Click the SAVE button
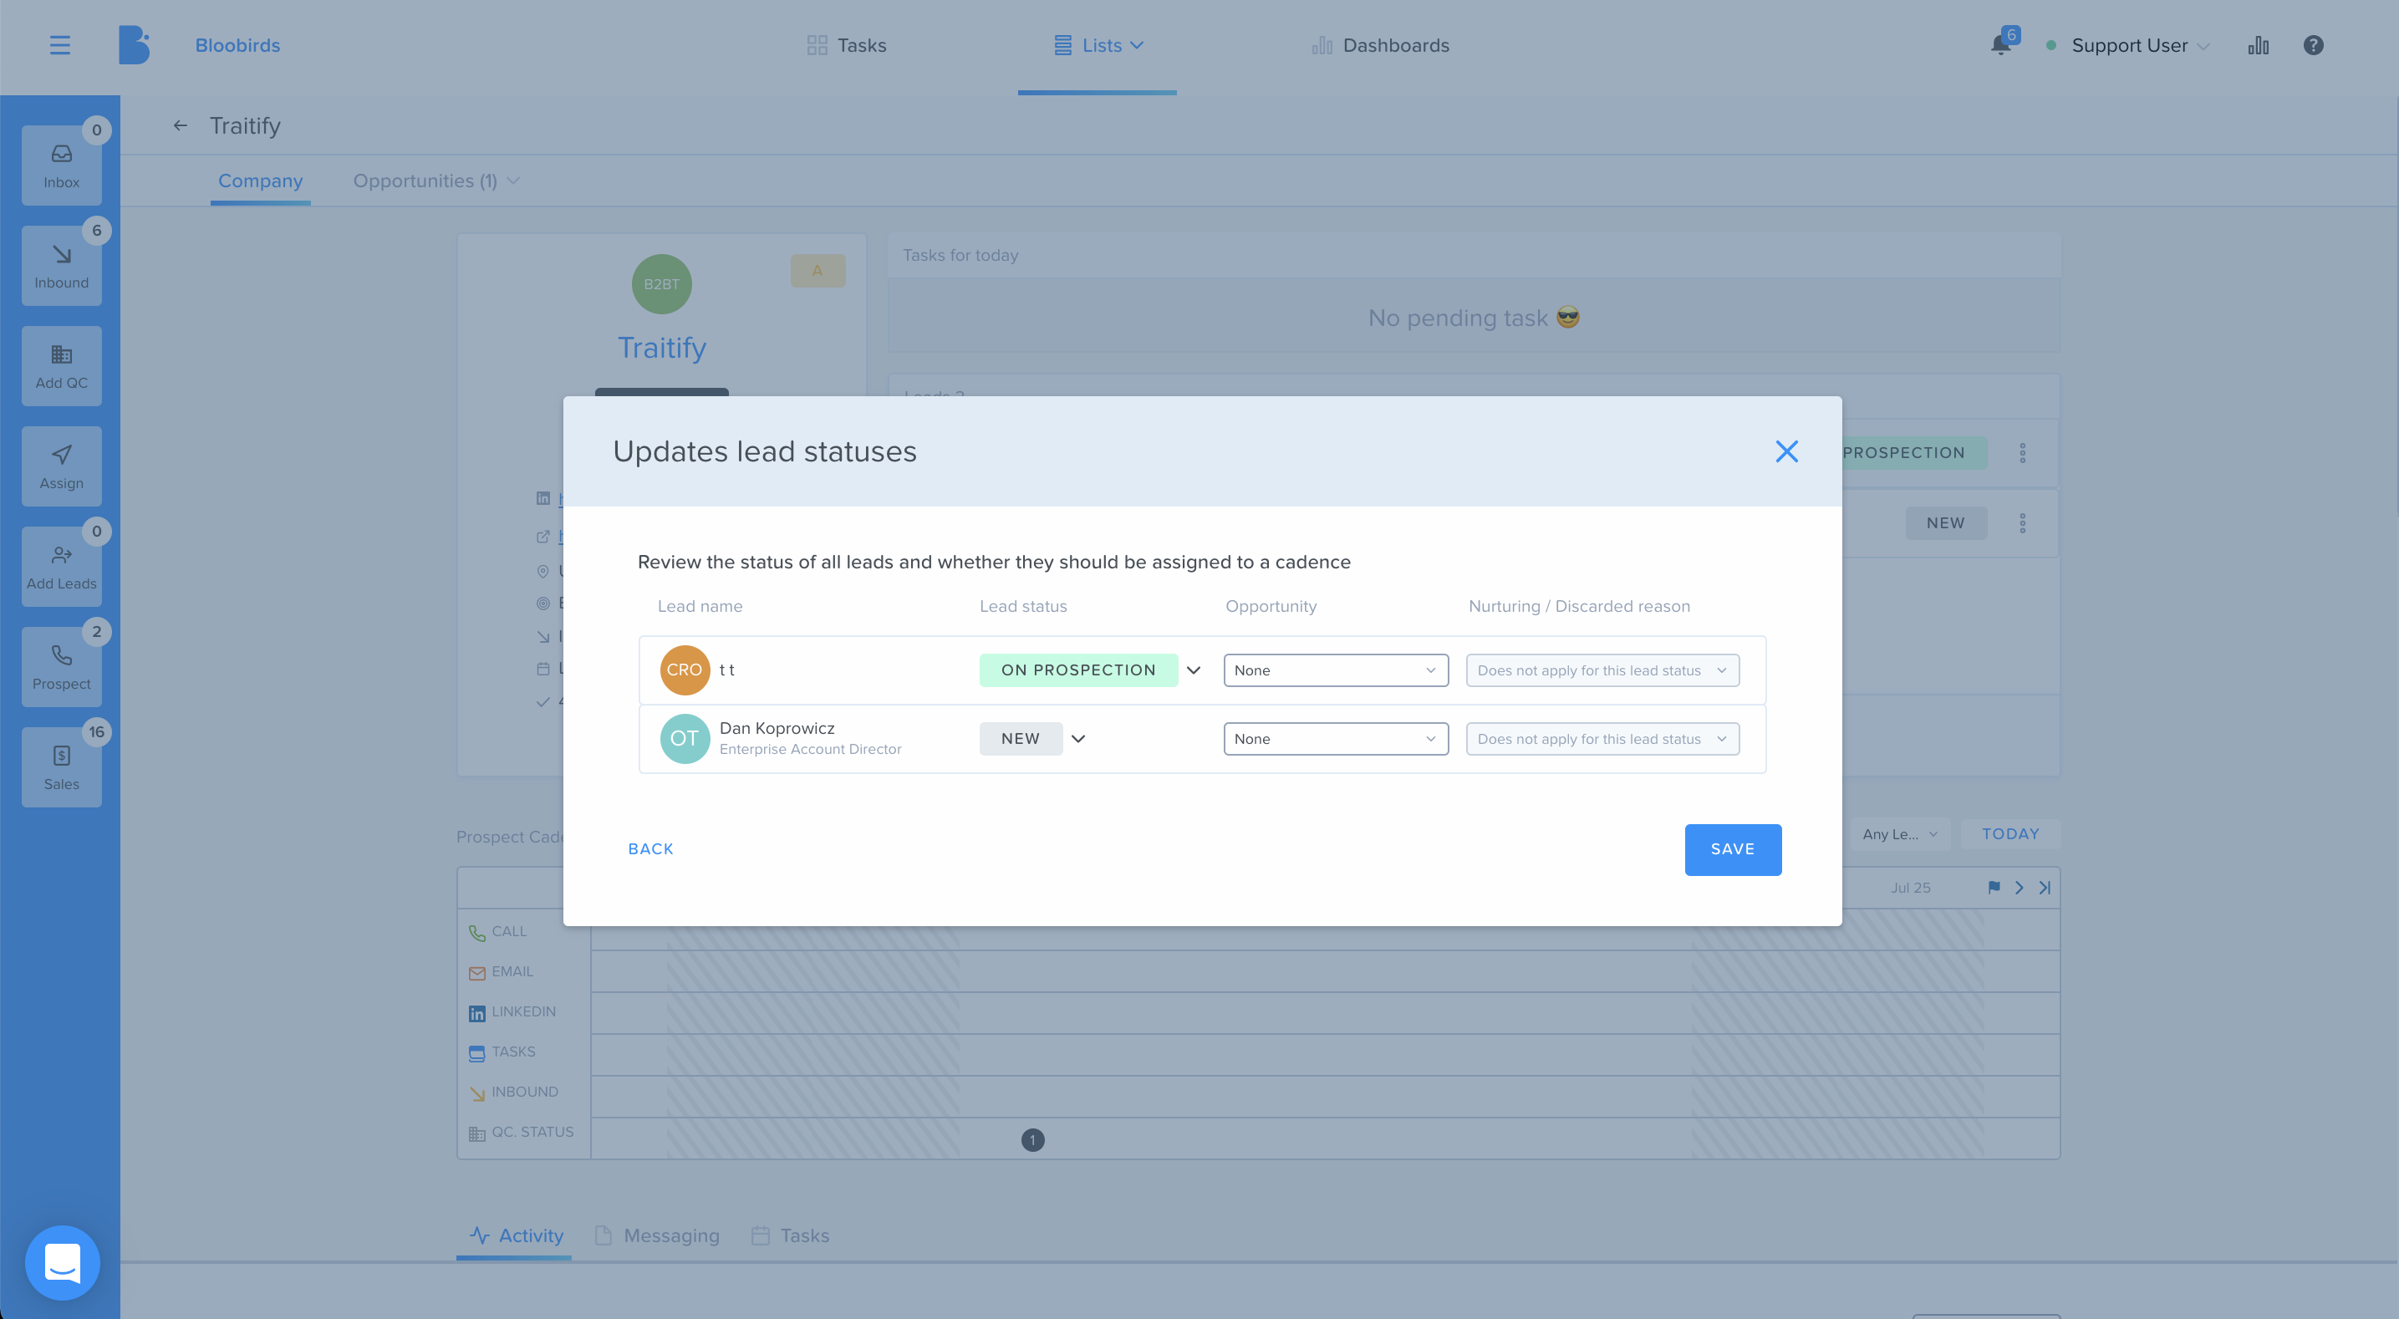This screenshot has height=1319, width=2399. point(1732,849)
